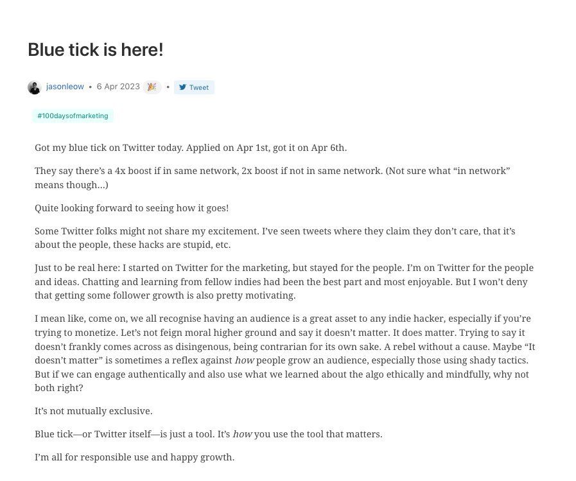Click the party popper streak emoji
Viewport: 576px width, 481px height.
pos(152,87)
